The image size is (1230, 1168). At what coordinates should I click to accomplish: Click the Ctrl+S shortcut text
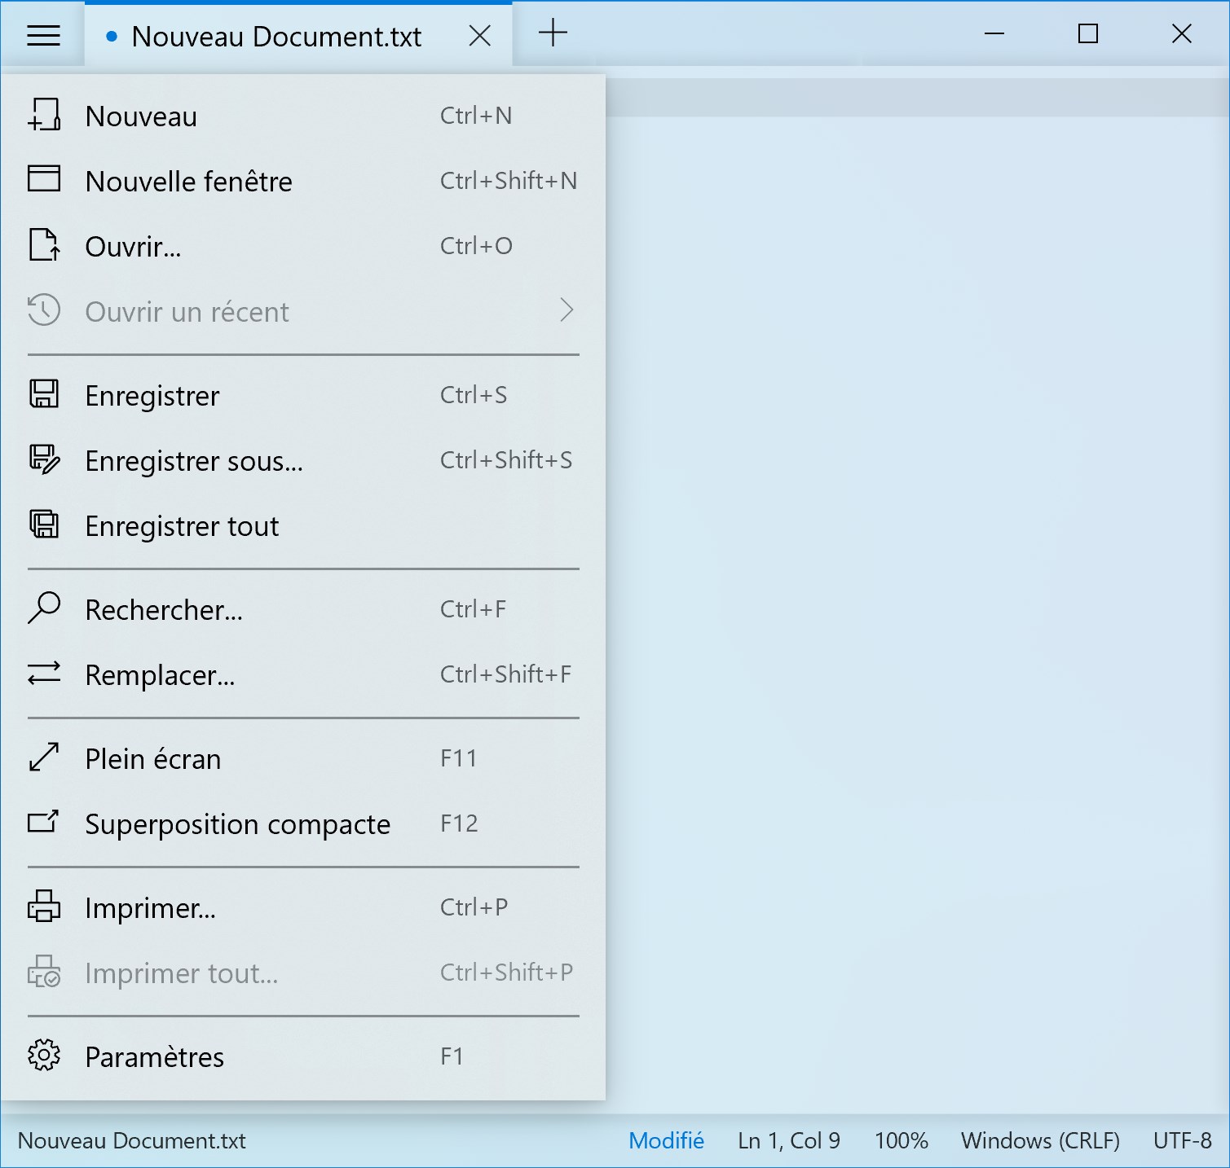(474, 395)
